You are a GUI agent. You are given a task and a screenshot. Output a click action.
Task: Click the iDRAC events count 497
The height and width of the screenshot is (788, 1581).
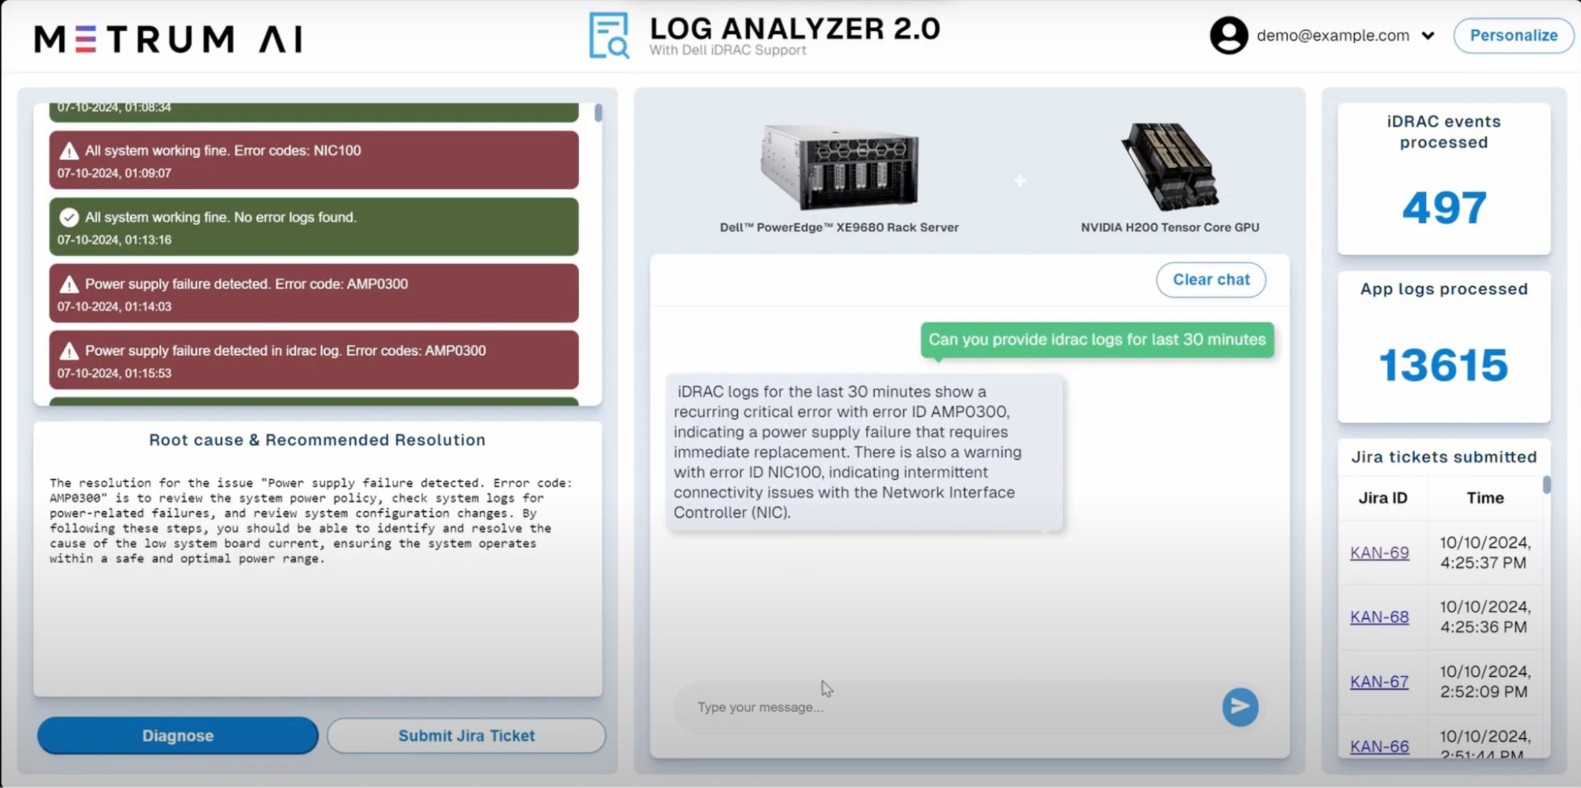[1444, 209]
